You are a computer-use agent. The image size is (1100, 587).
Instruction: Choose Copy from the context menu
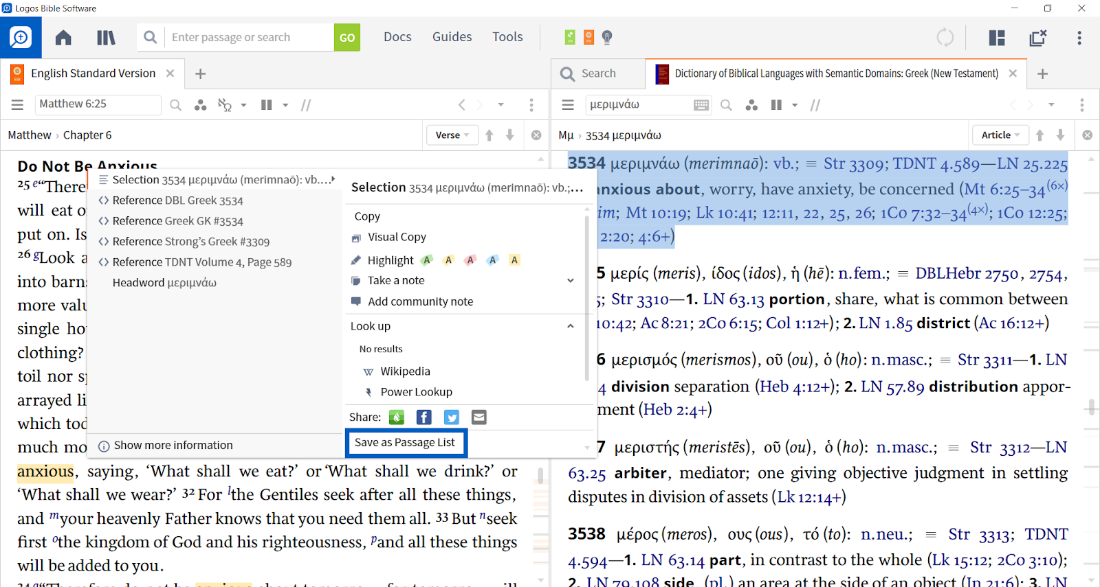pos(367,216)
